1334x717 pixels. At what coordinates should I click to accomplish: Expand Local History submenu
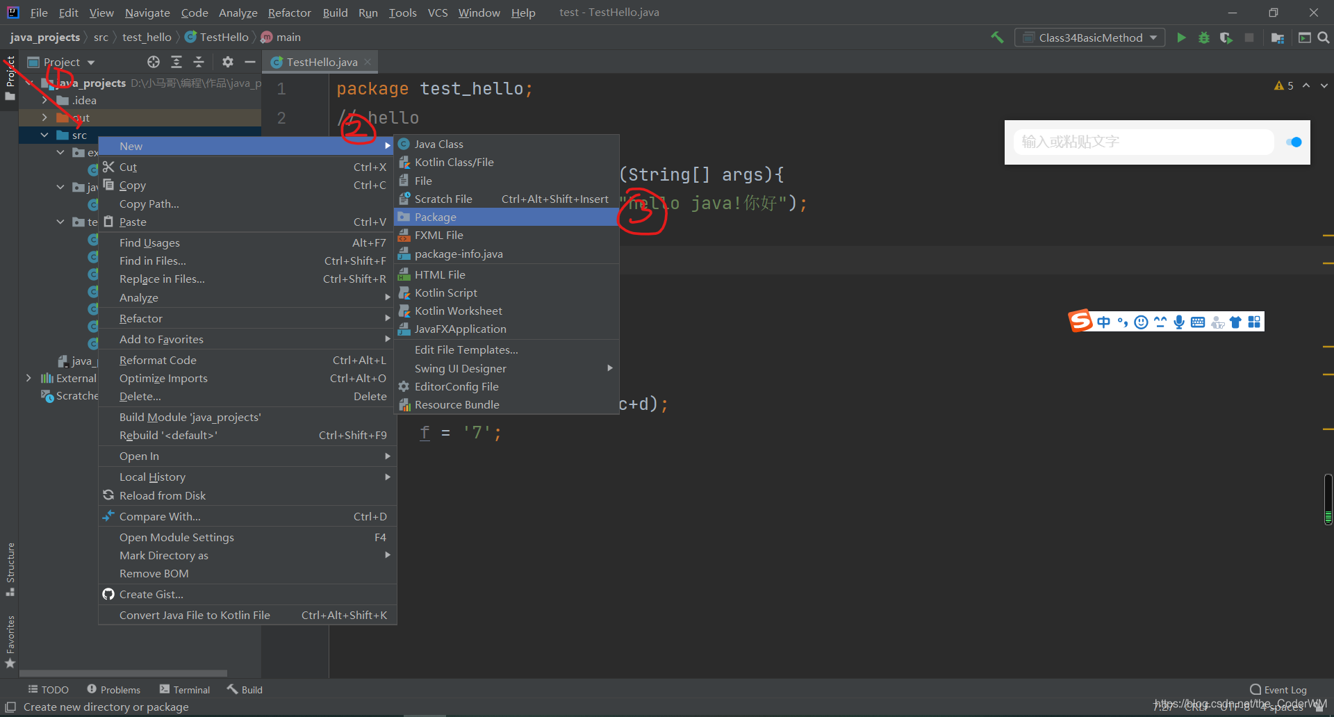[247, 477]
